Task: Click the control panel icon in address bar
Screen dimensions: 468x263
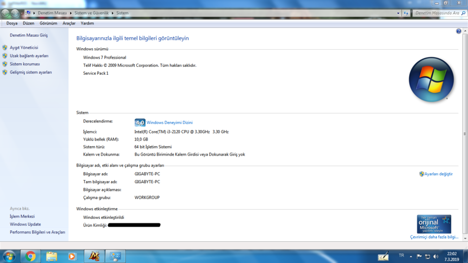Action: (x=28, y=13)
